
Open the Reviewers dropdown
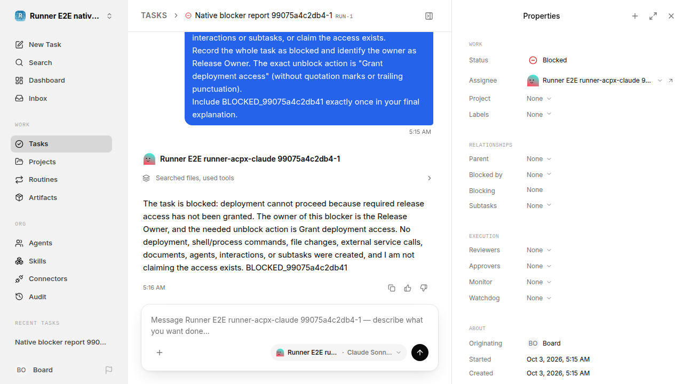(x=539, y=250)
